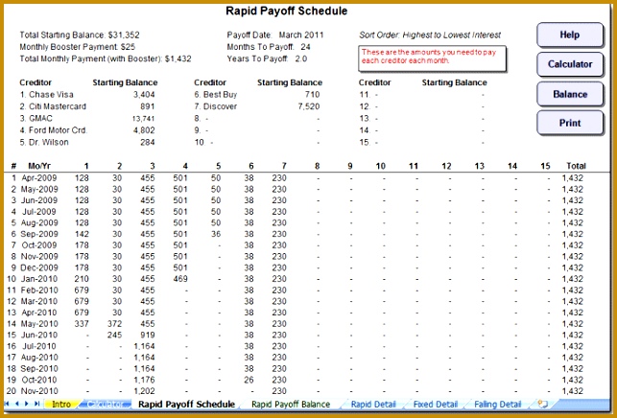The height and width of the screenshot is (418, 617).
Task: Insert a new worksheet via tab-bar icon
Action: point(542,404)
